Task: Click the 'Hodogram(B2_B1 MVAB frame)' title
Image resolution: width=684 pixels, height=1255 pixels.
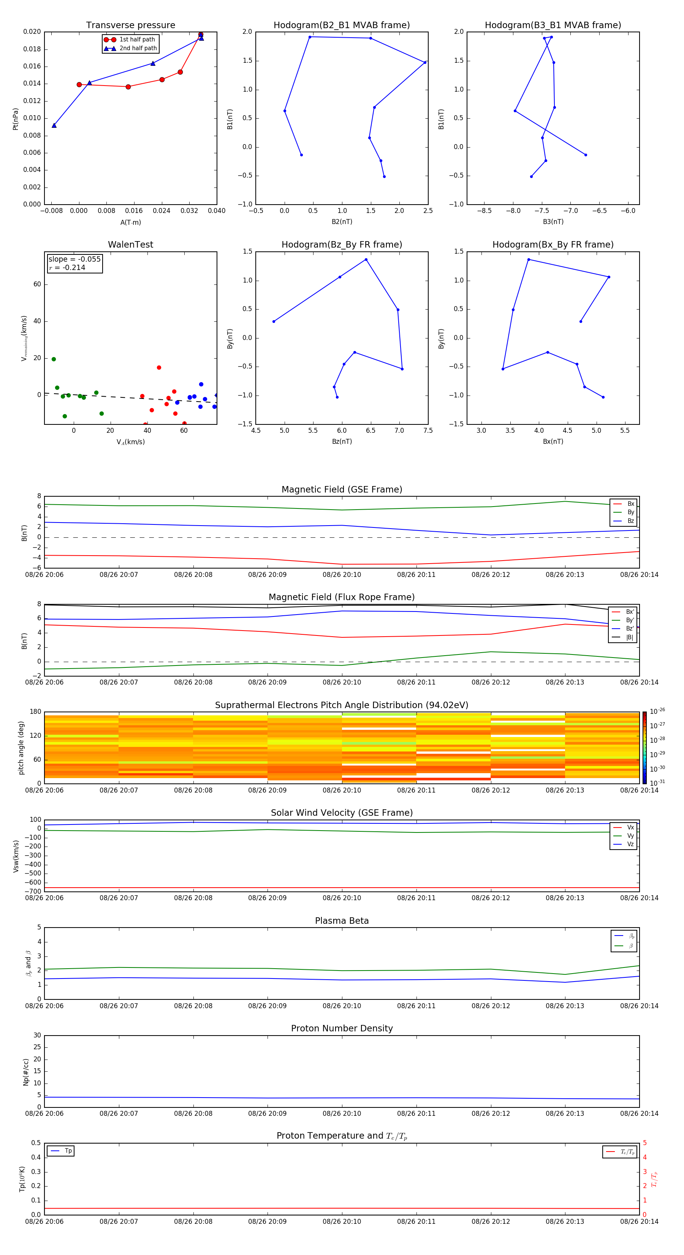Action: [342, 25]
